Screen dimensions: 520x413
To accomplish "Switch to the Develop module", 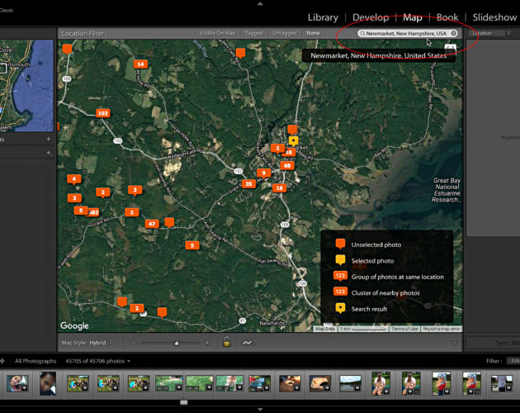I will click(x=371, y=17).
